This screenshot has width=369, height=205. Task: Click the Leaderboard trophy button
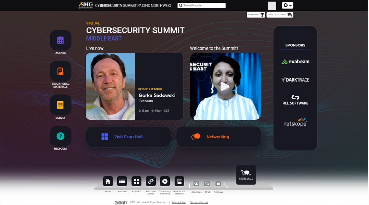[256, 14]
